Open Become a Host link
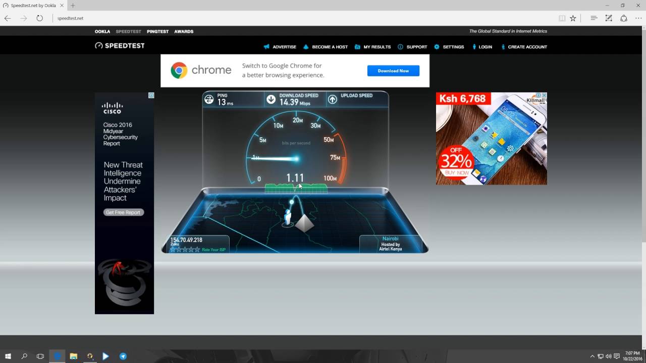 [330, 47]
